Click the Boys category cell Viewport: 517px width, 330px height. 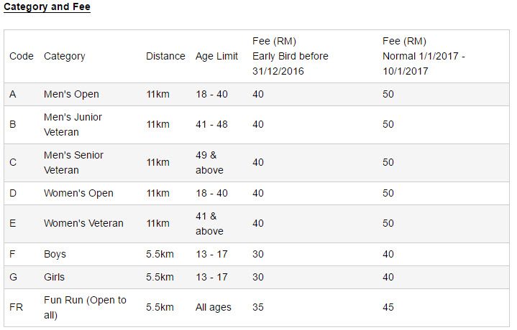click(55, 254)
